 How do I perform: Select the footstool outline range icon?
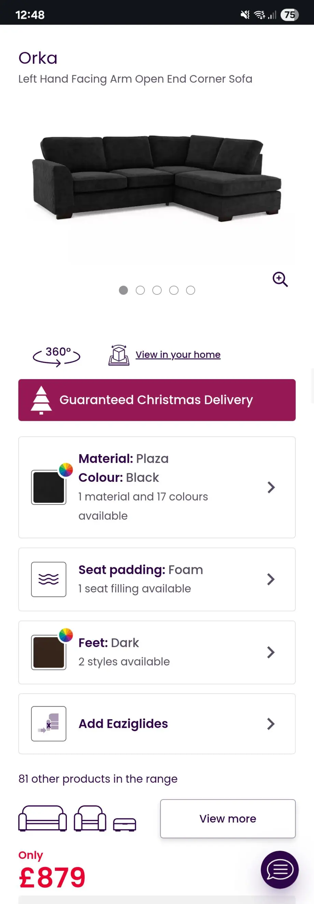[x=125, y=824]
